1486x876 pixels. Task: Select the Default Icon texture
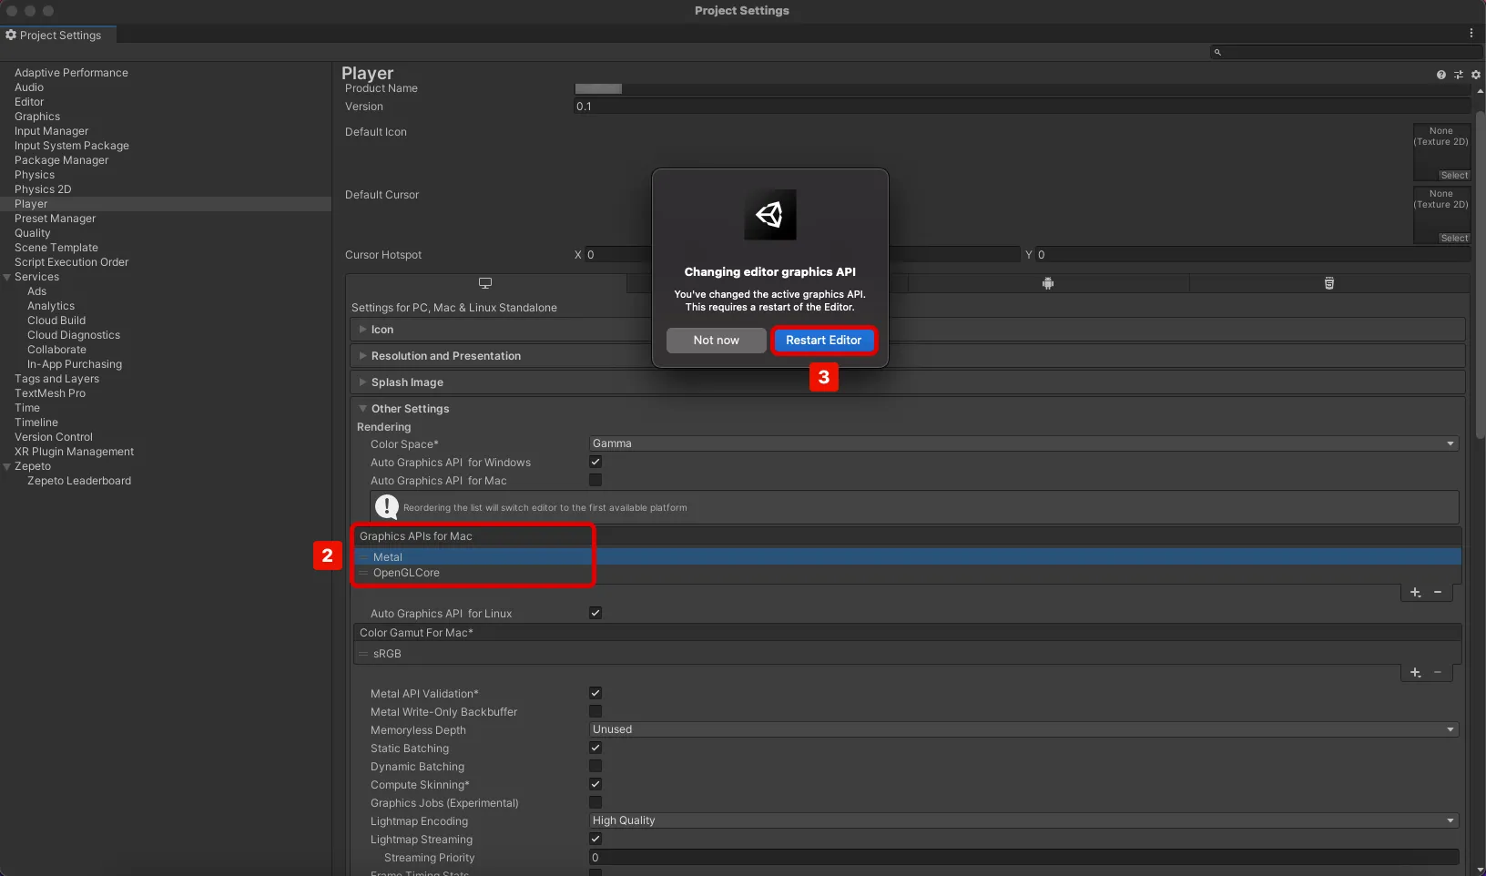click(x=1454, y=175)
